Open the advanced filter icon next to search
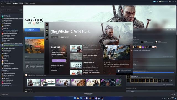Screen dimensions: 177x100 pos(22,12)
